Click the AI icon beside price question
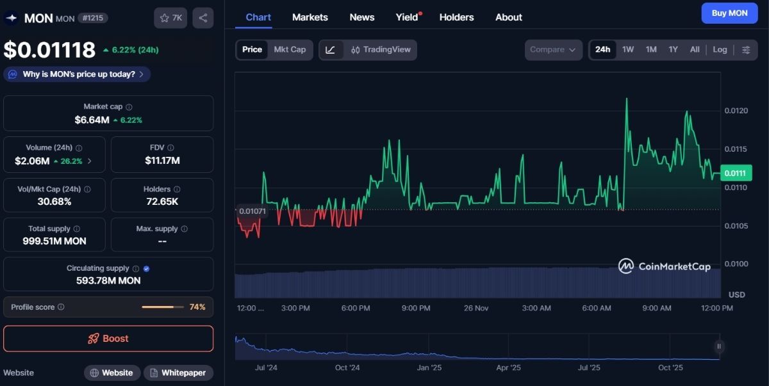Image resolution: width=769 pixels, height=386 pixels. coord(12,74)
